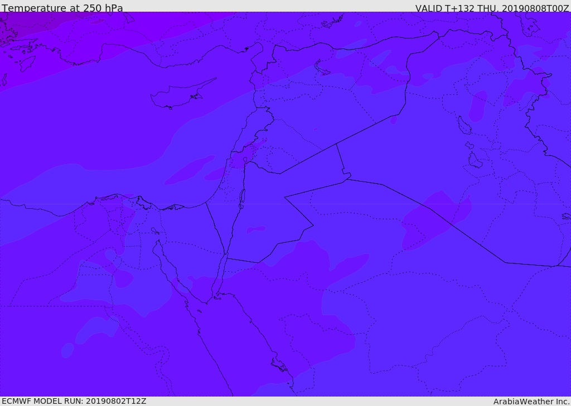Click the 'ArabiaWeather Inc' credit text
Screen dimensions: 571x406
click(x=531, y=402)
